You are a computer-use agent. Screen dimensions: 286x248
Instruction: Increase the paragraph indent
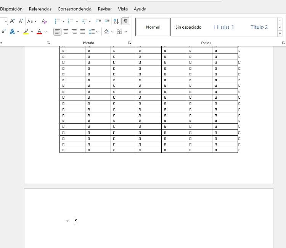click(x=107, y=21)
